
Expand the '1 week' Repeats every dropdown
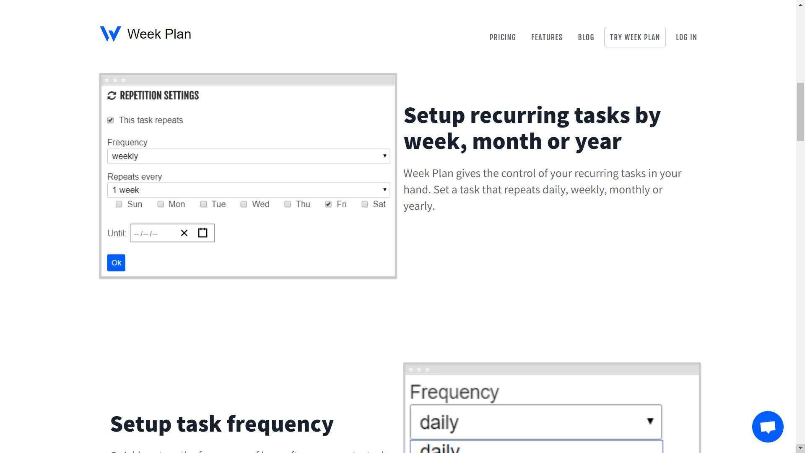pos(248,190)
